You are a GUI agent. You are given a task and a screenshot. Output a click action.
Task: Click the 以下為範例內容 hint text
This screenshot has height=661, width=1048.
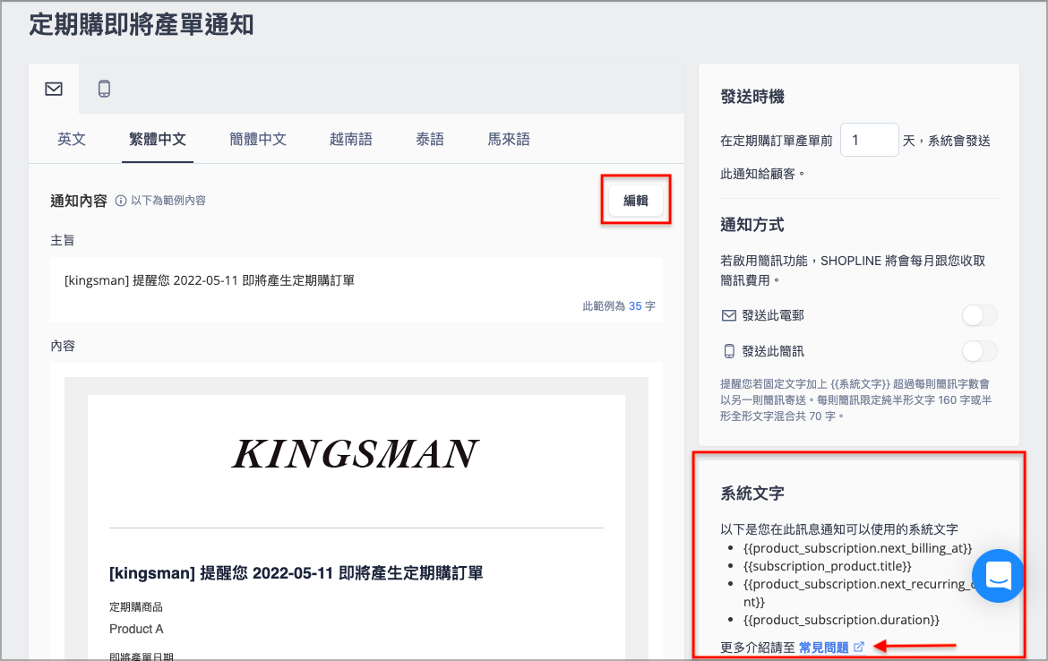tap(168, 201)
